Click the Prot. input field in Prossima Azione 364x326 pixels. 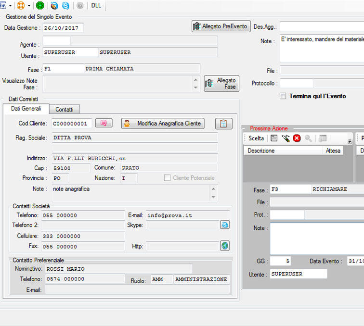tap(287, 215)
